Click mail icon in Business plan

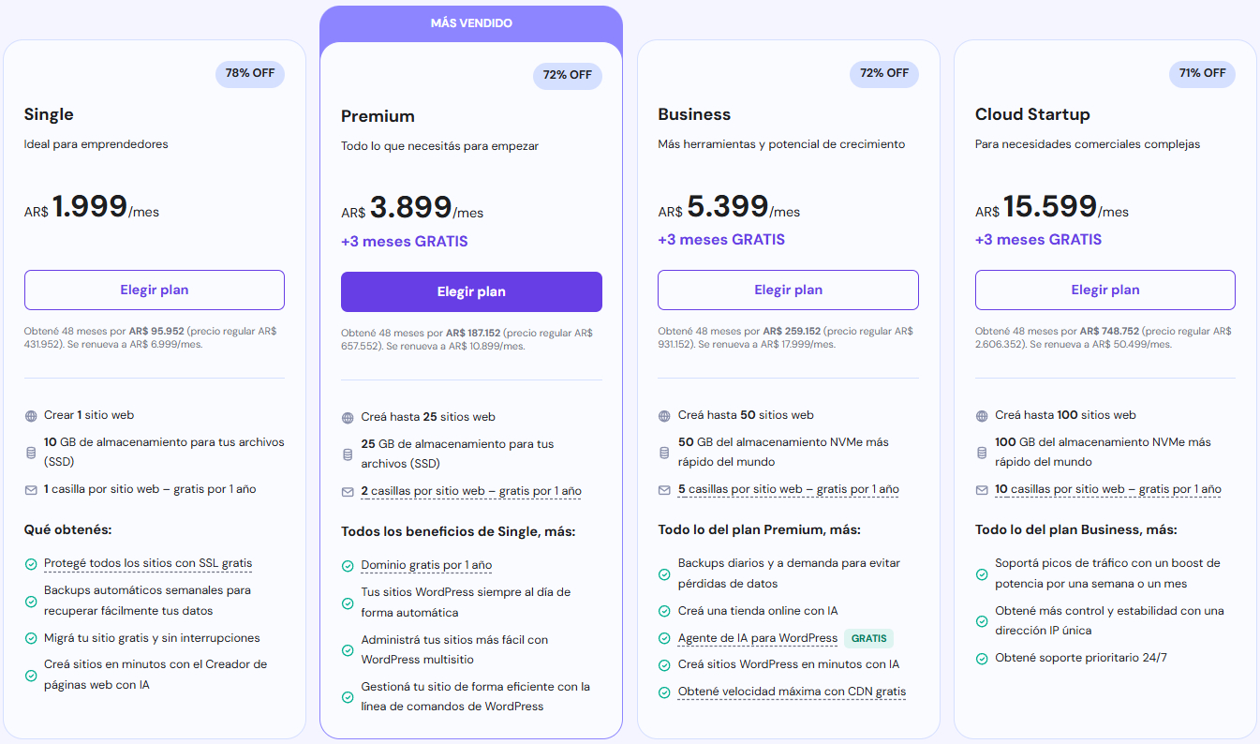pyautogui.click(x=665, y=489)
